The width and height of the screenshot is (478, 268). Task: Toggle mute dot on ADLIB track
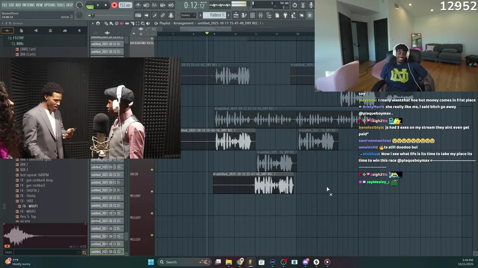coord(152,170)
